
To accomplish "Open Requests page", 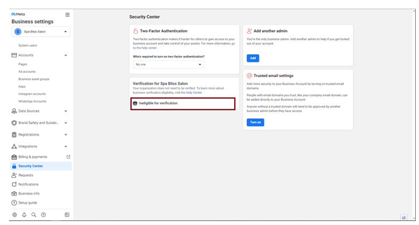I will coord(26,175).
